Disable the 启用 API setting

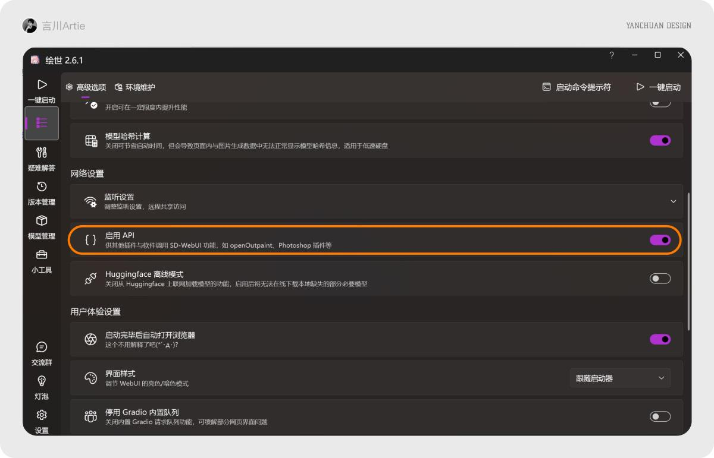pos(660,240)
